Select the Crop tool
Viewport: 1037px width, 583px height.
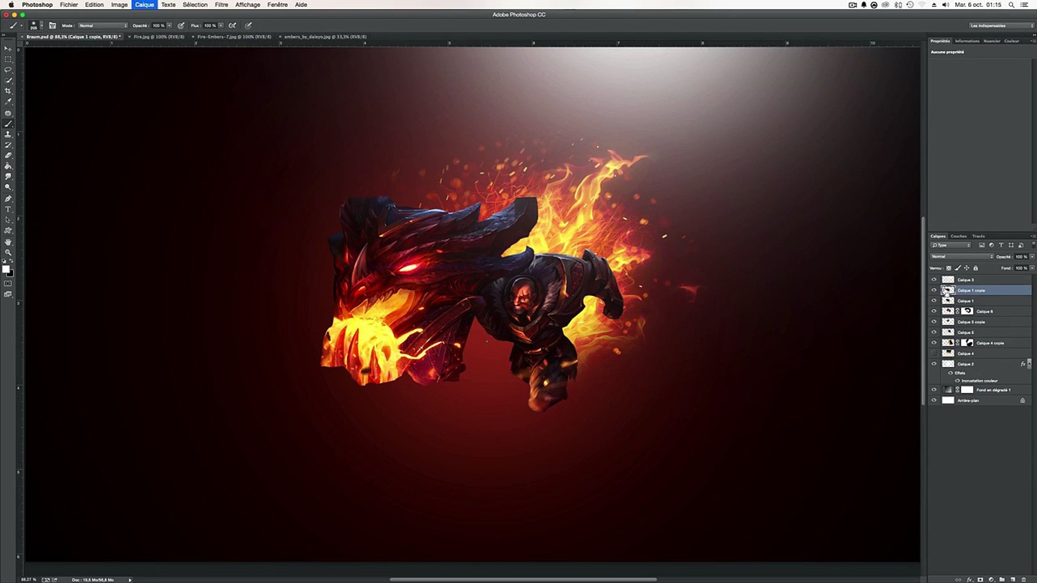8,91
